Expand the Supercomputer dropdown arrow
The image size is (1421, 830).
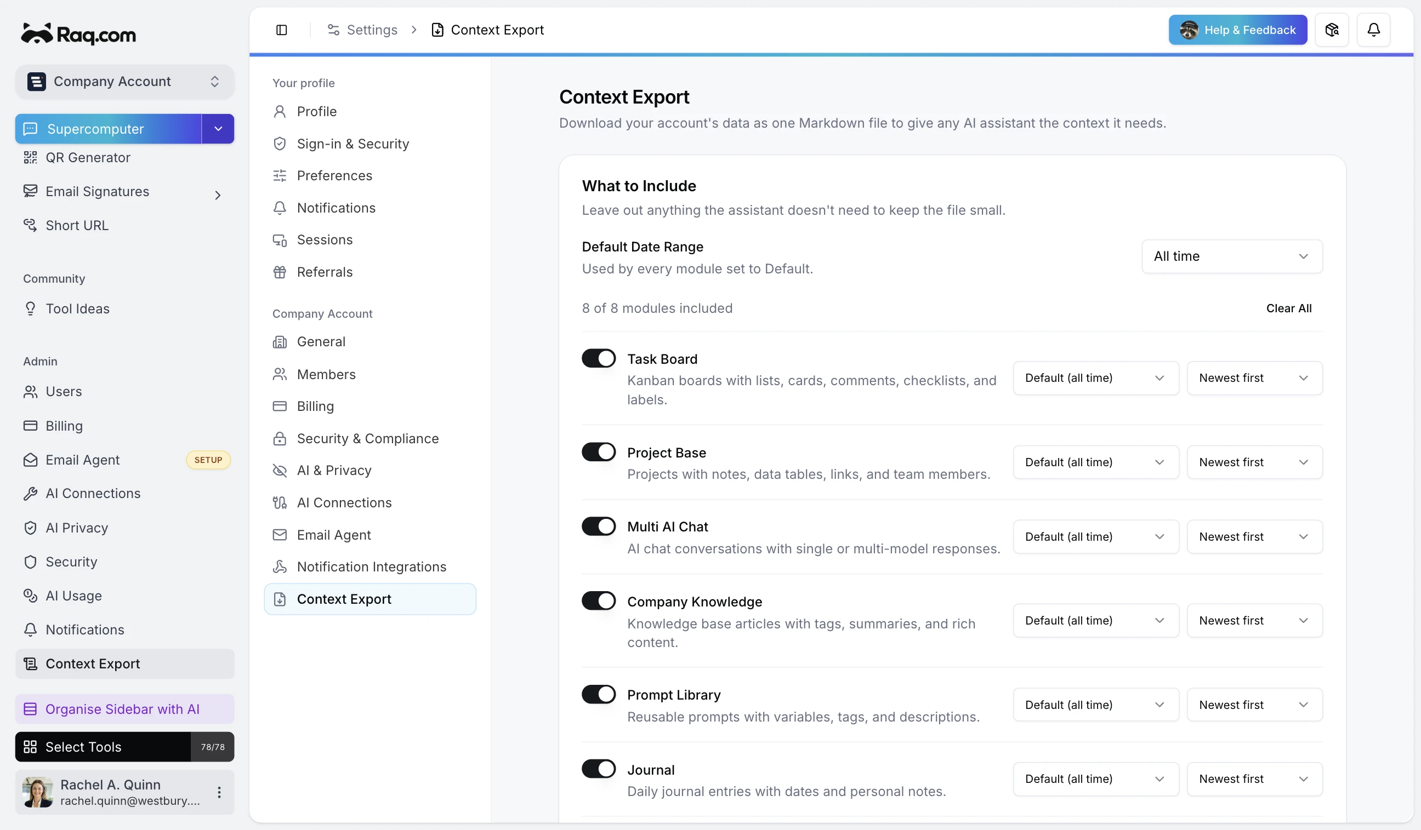pyautogui.click(x=218, y=129)
